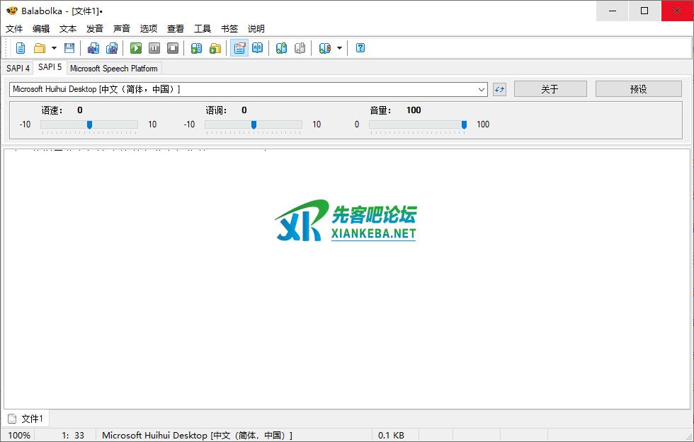The width and height of the screenshot is (694, 442).
Task: Click the Save floppy disk icon
Action: point(69,48)
